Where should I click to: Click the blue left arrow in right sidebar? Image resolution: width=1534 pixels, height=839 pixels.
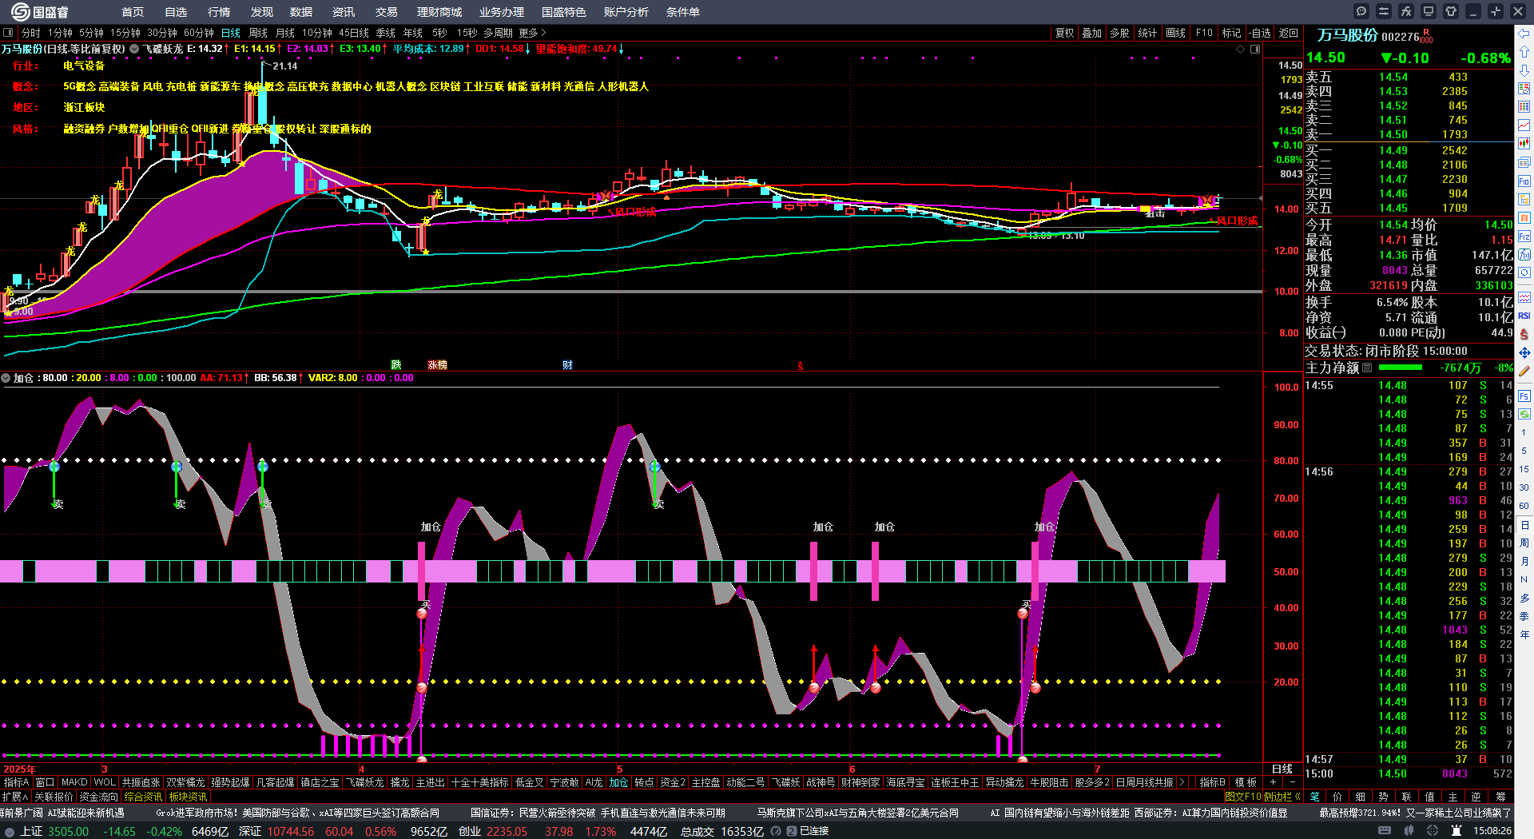1524,34
